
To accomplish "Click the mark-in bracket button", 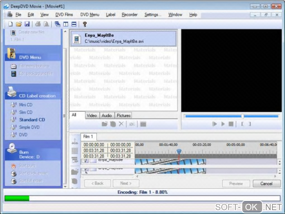I will click(242, 124).
